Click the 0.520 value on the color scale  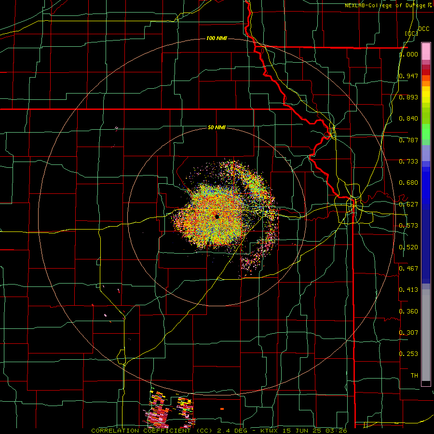pos(408,247)
